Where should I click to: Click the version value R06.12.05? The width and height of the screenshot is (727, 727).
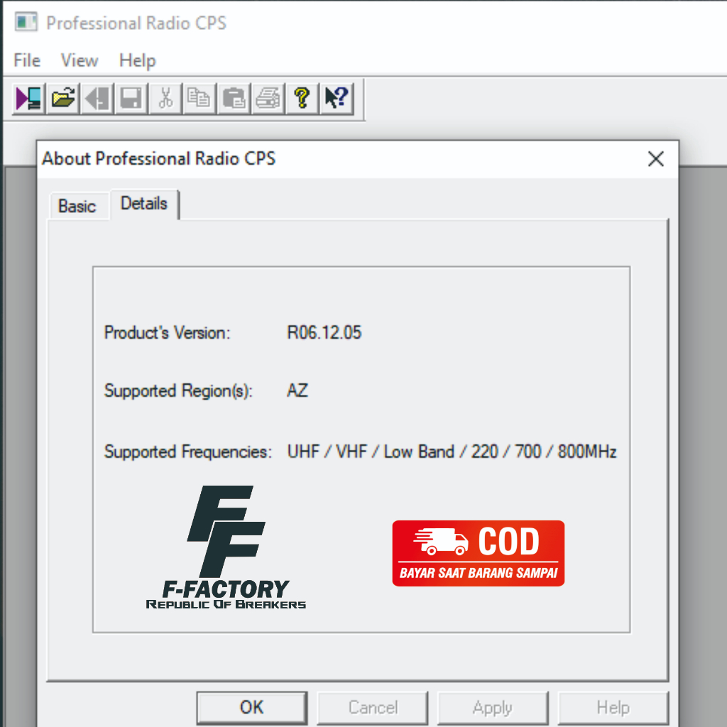click(324, 332)
